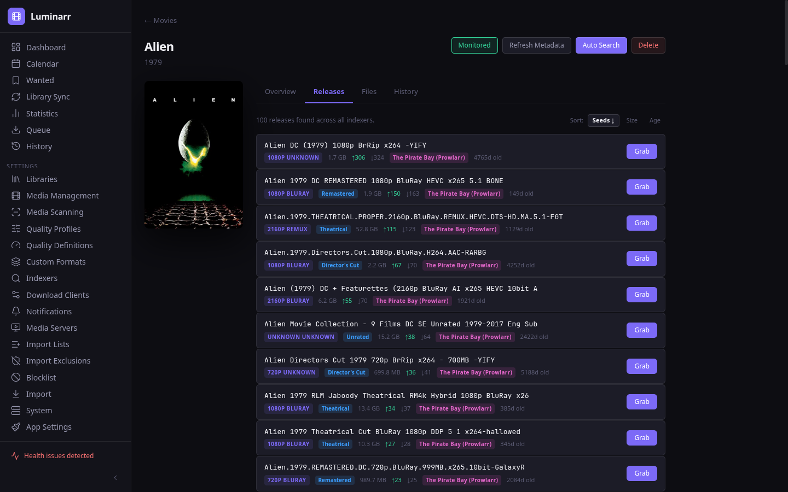Open the Notifications settings
Viewport: 788px width, 492px height.
tap(49, 311)
